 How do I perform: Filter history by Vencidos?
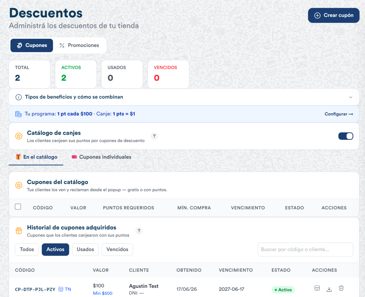tap(117, 249)
